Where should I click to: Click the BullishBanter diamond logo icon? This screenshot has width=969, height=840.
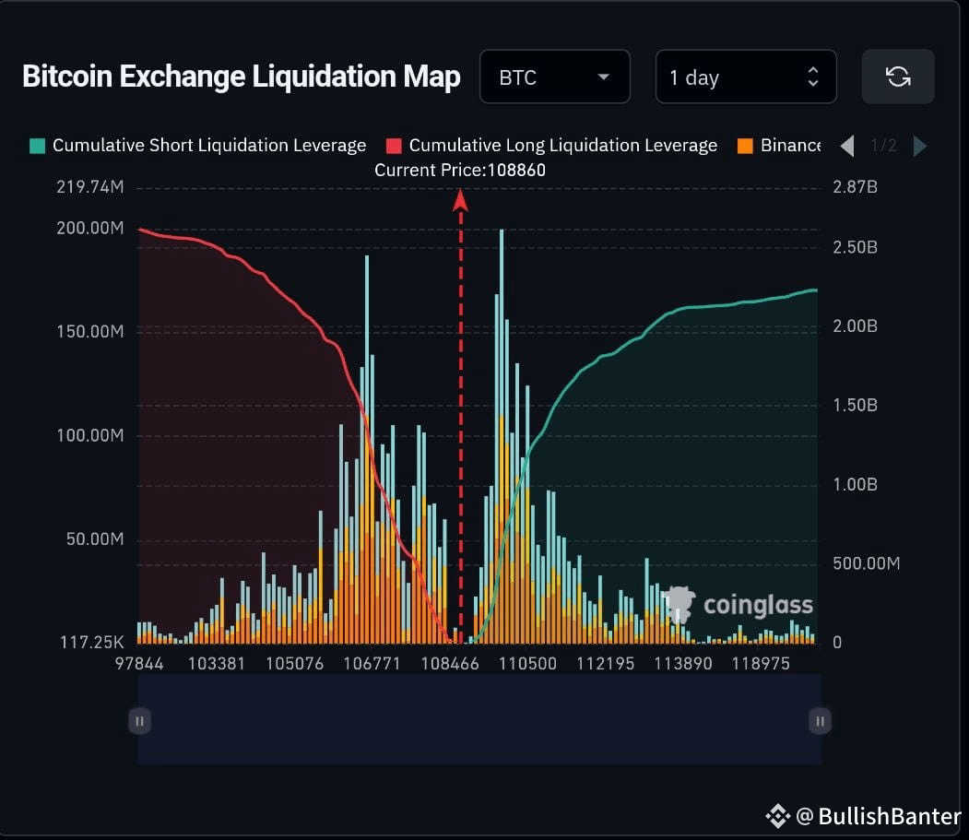[777, 815]
